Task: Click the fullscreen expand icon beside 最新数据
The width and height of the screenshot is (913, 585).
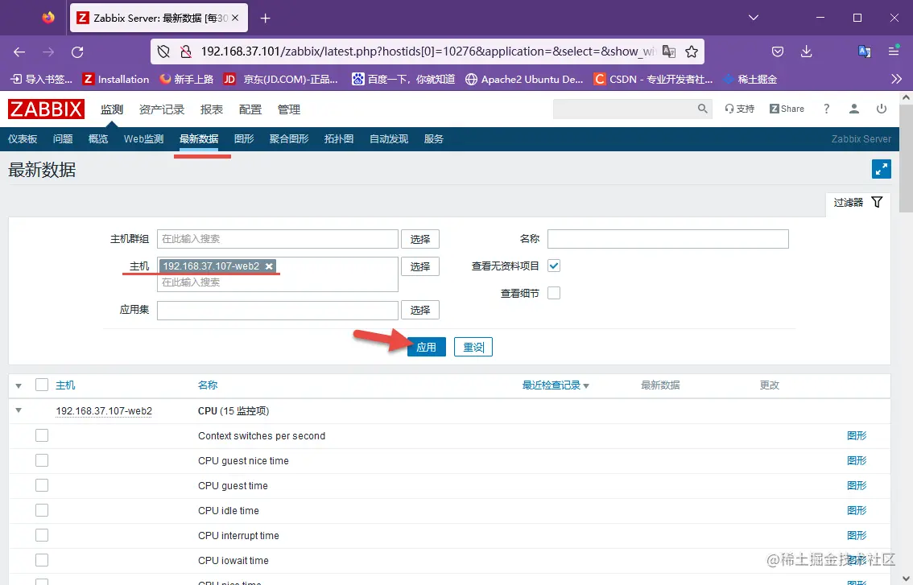Action: 881,169
